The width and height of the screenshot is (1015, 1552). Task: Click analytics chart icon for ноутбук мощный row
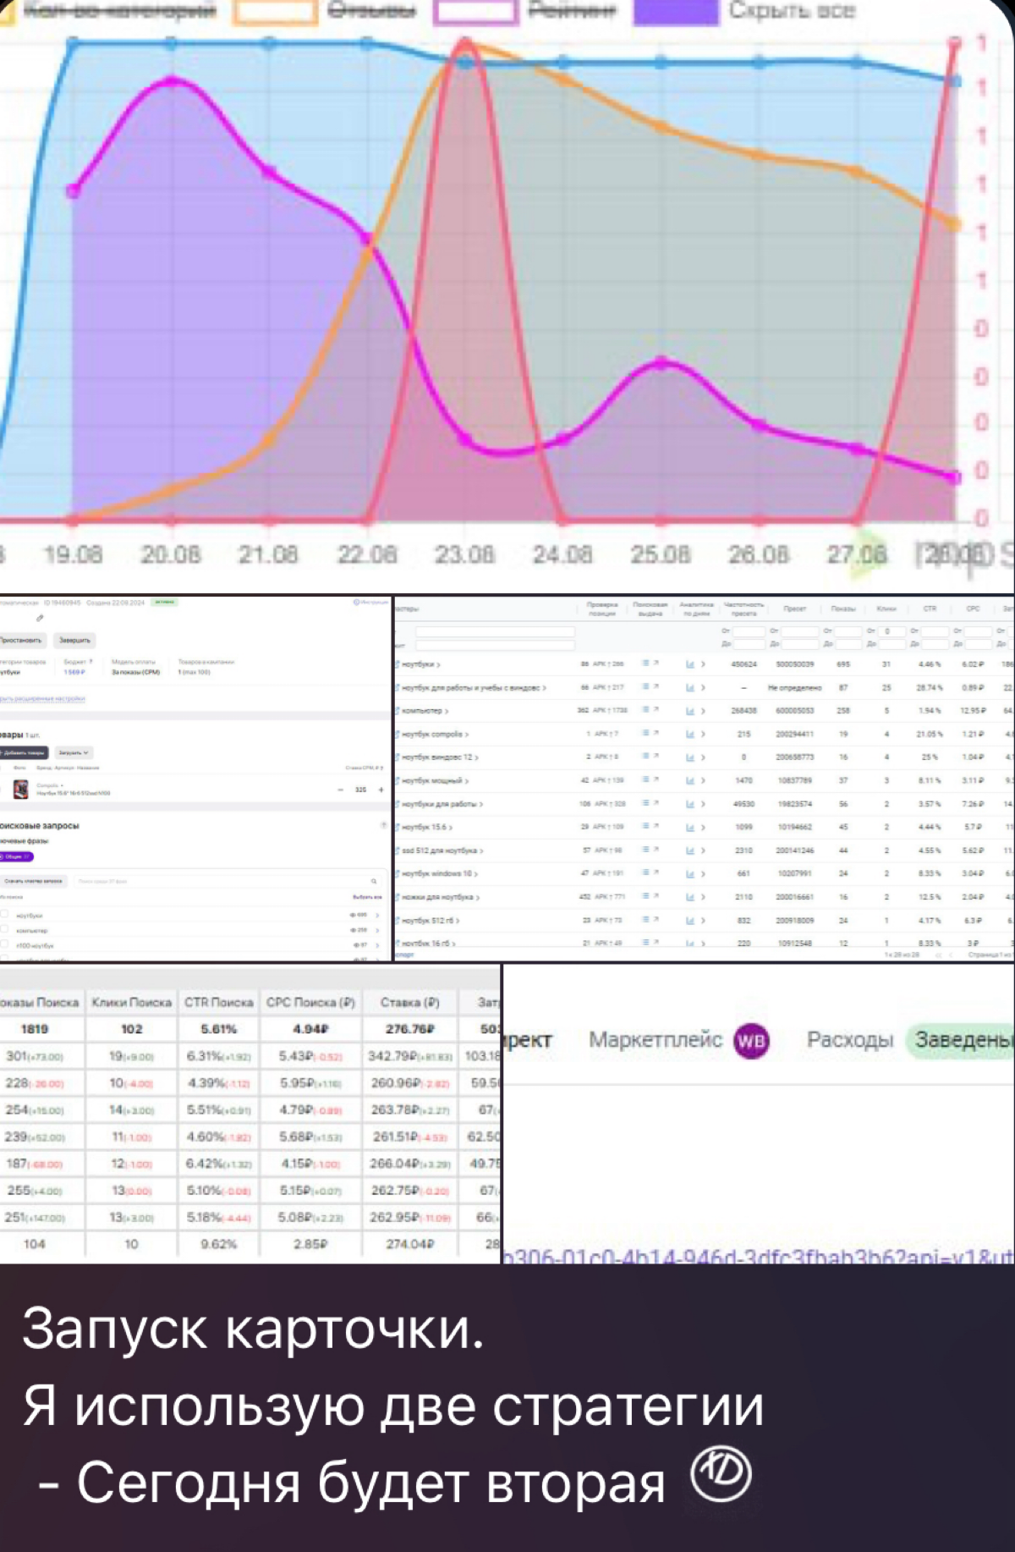pos(691,780)
